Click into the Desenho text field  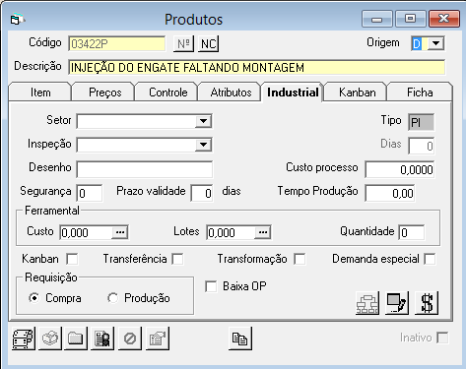click(145, 169)
